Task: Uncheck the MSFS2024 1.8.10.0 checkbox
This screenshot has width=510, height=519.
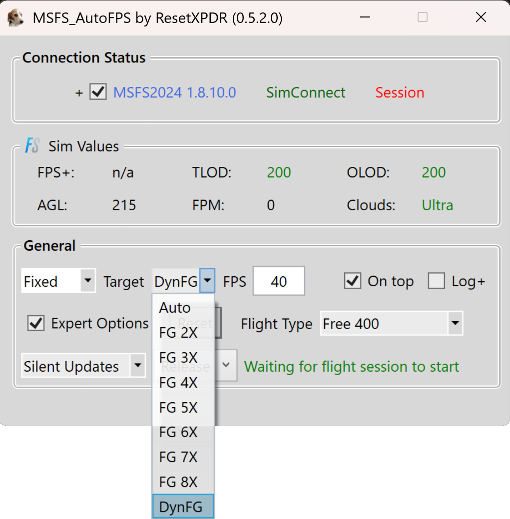Action: (x=98, y=92)
